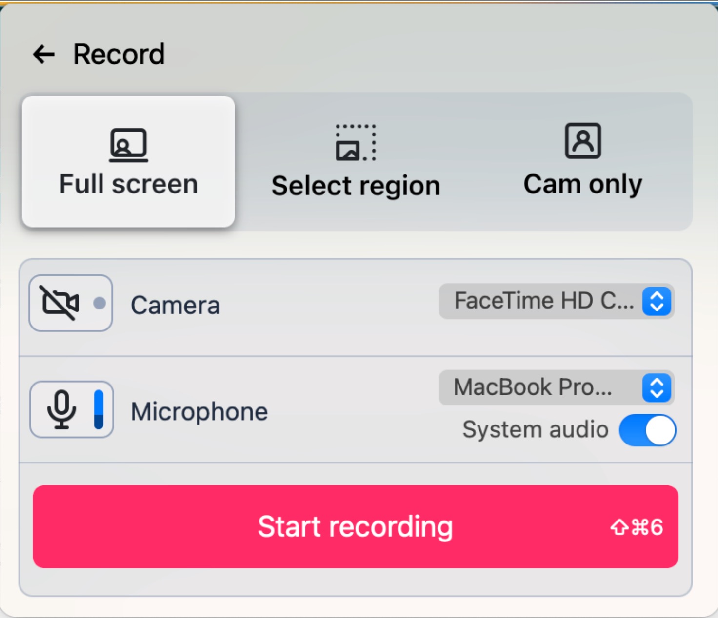Click the Full screen monitor icon

(x=128, y=145)
